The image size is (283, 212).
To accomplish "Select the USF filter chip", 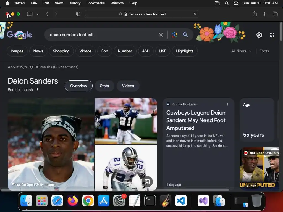I will 163,51.
